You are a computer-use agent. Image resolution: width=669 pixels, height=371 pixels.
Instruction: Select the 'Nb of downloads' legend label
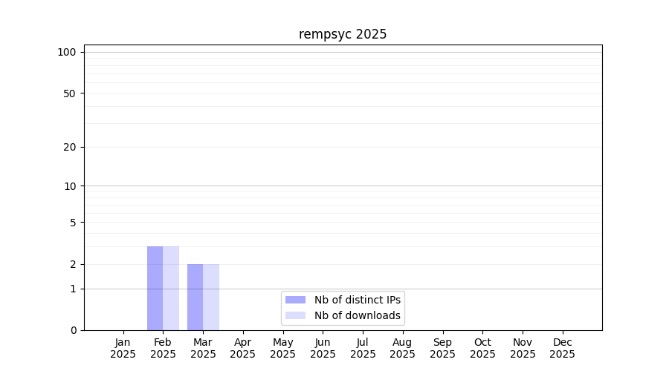pos(357,315)
